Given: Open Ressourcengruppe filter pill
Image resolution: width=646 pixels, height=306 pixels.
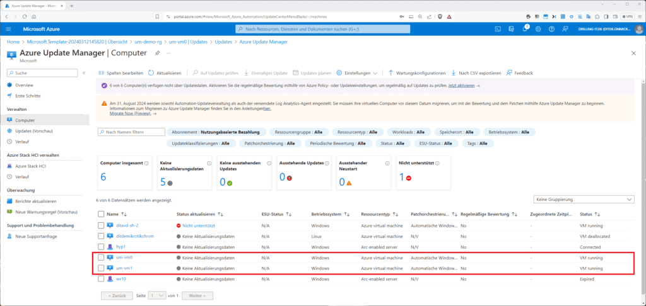Looking at the screenshot, I should pos(299,132).
